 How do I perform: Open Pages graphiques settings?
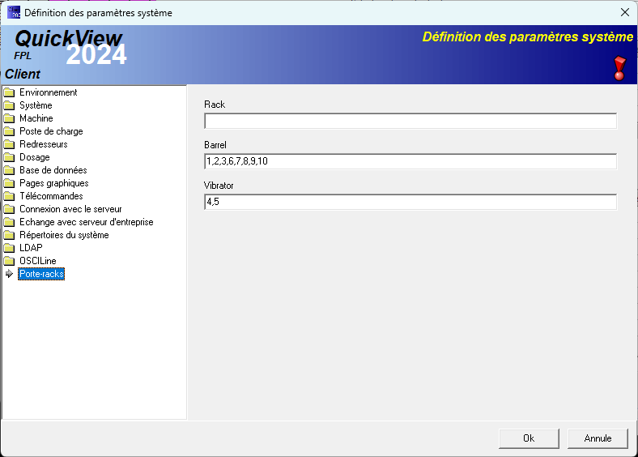point(54,183)
